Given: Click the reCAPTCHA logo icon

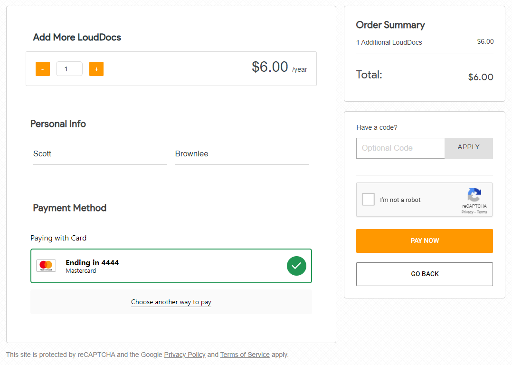Looking at the screenshot, I should [x=474, y=195].
